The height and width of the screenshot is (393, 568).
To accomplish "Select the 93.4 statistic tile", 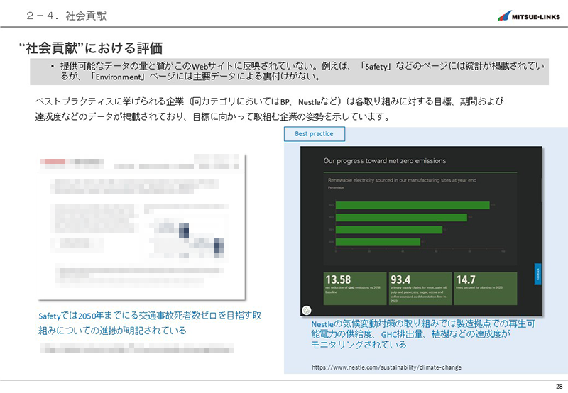I will point(420,289).
